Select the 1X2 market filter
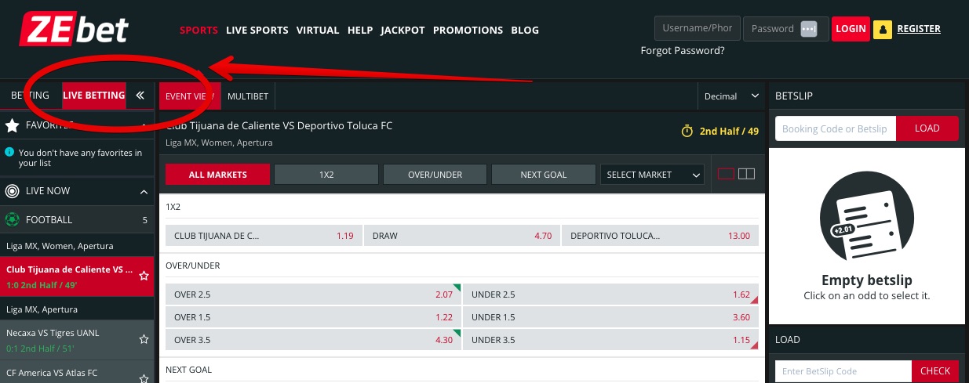 326,175
